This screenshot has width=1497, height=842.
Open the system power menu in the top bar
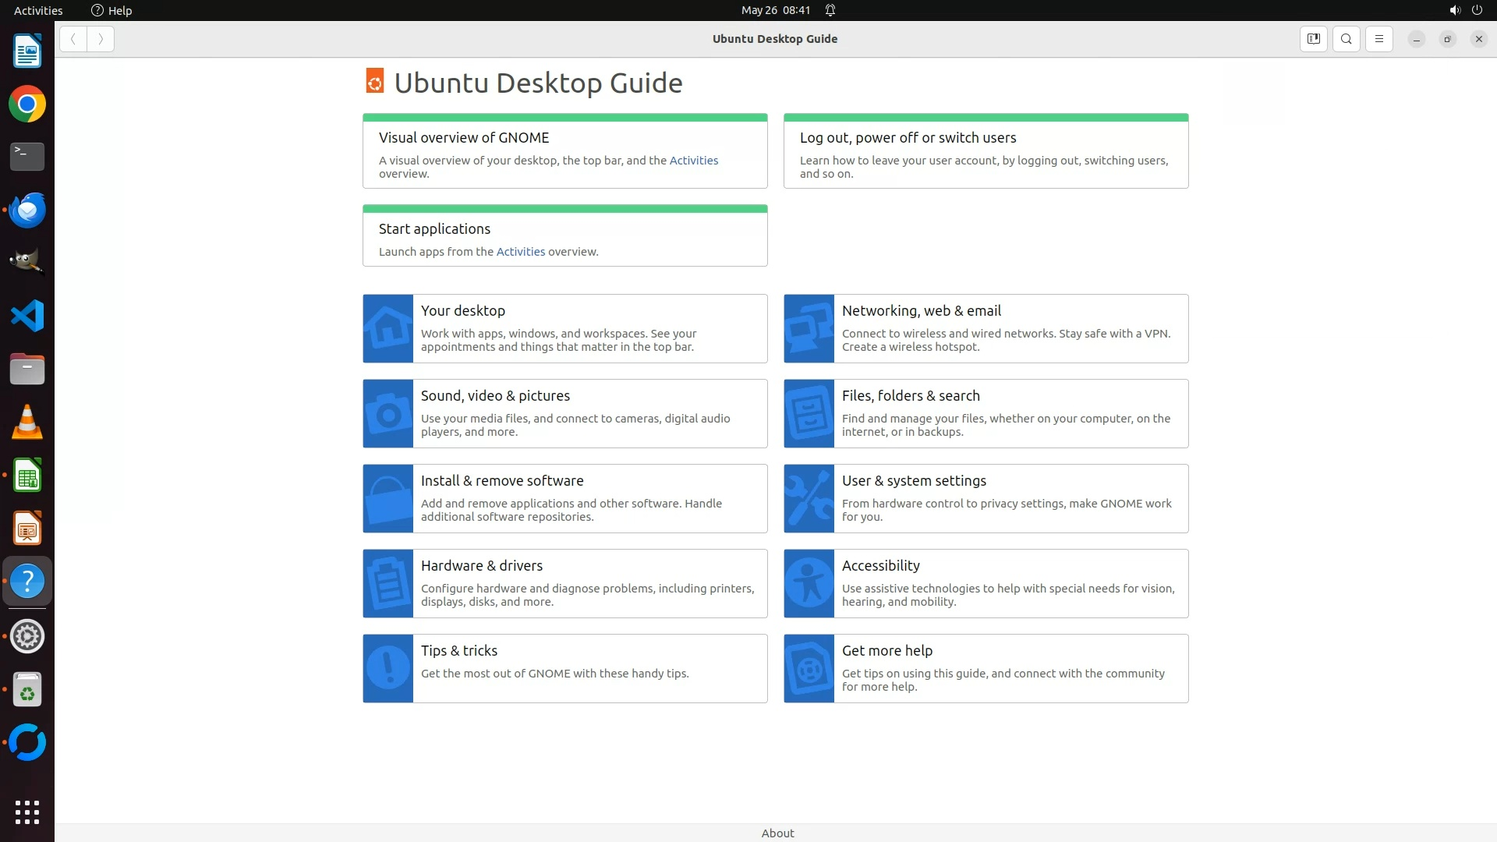coord(1477,10)
